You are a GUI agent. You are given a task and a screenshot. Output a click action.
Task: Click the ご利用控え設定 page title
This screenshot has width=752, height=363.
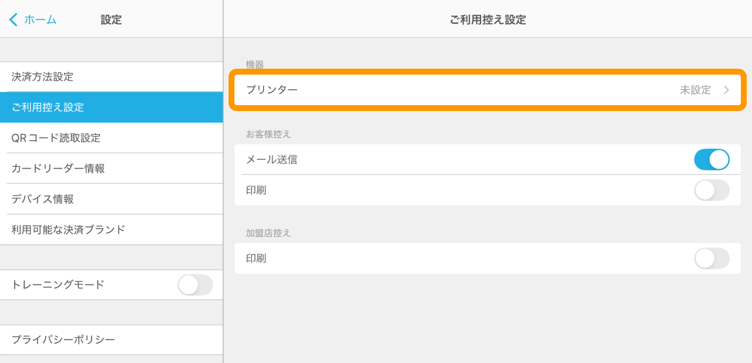(488, 19)
